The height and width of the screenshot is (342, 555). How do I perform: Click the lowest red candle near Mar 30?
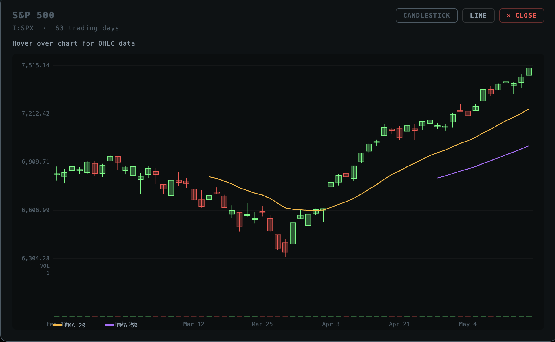[285, 248]
